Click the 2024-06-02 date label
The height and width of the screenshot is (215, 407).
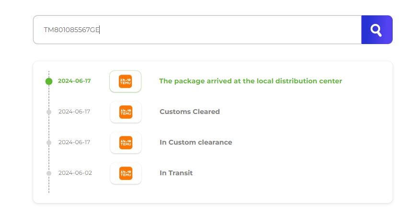[x=75, y=173]
